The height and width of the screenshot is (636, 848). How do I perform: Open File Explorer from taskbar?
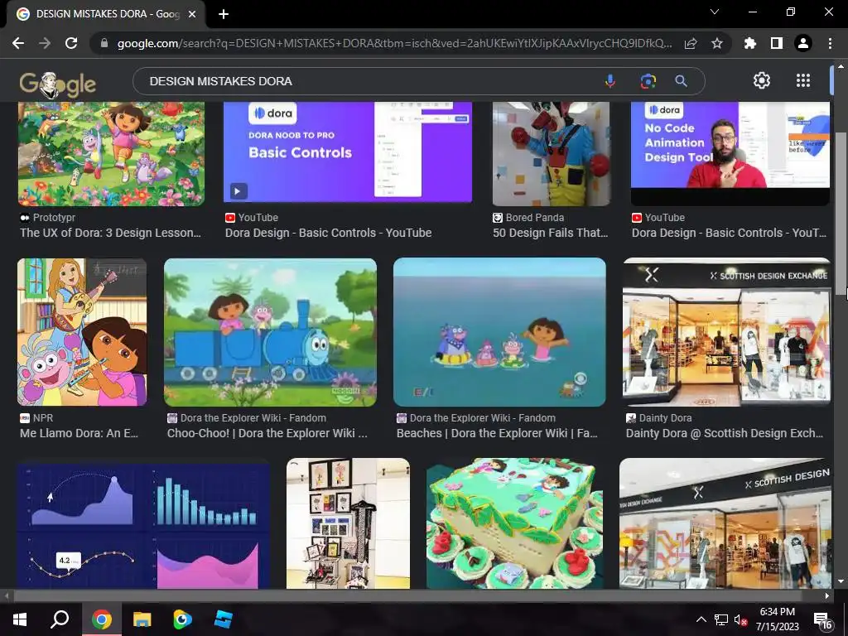142,619
